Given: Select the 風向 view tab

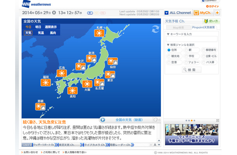Looking at the screenshot, I should [53, 33].
